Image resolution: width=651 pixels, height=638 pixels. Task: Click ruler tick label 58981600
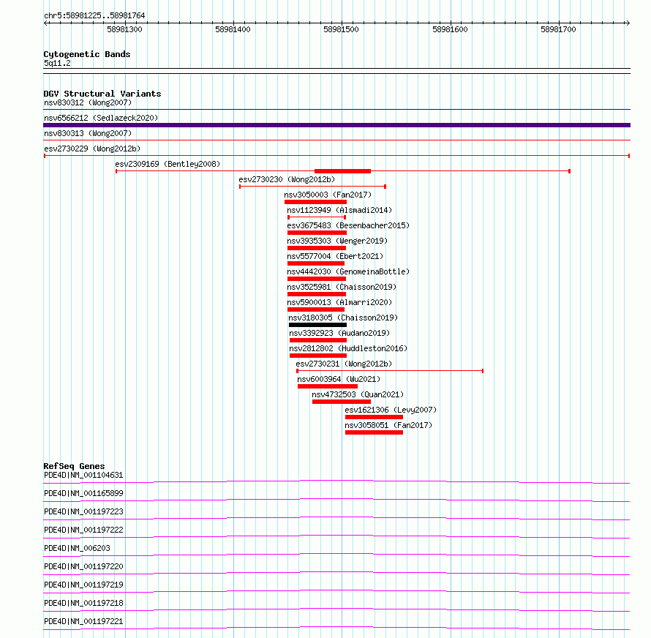pyautogui.click(x=450, y=29)
